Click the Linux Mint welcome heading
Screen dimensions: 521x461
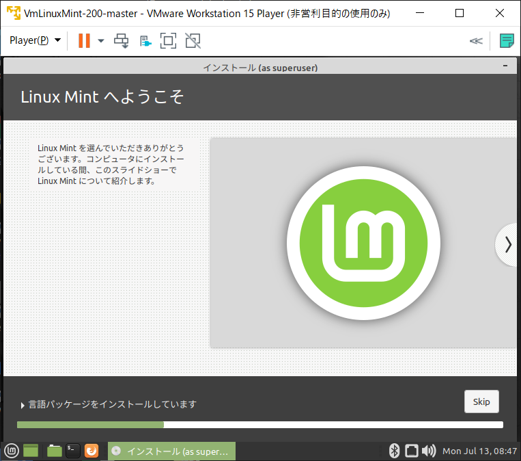[102, 97]
